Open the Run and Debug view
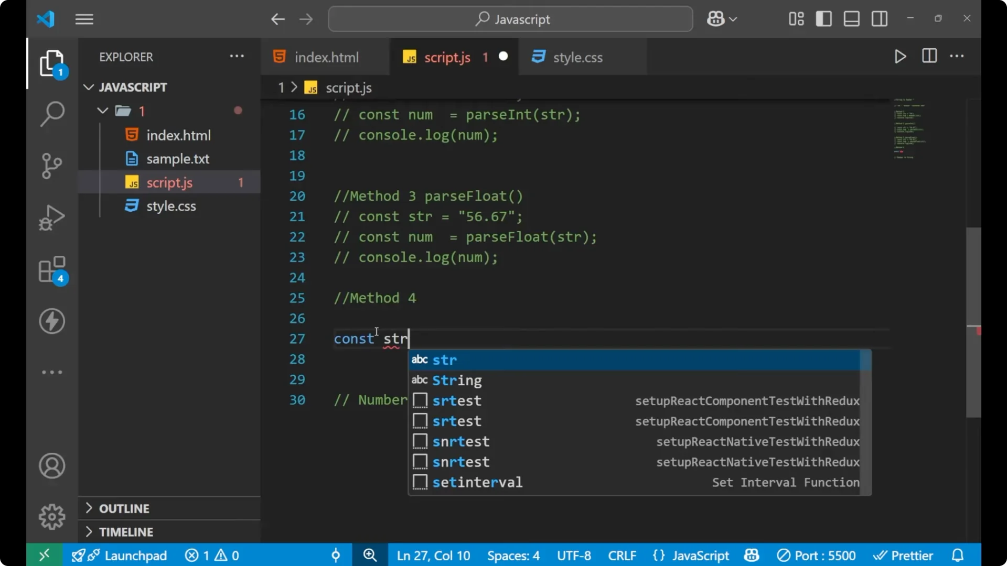The height and width of the screenshot is (566, 1007). point(51,217)
